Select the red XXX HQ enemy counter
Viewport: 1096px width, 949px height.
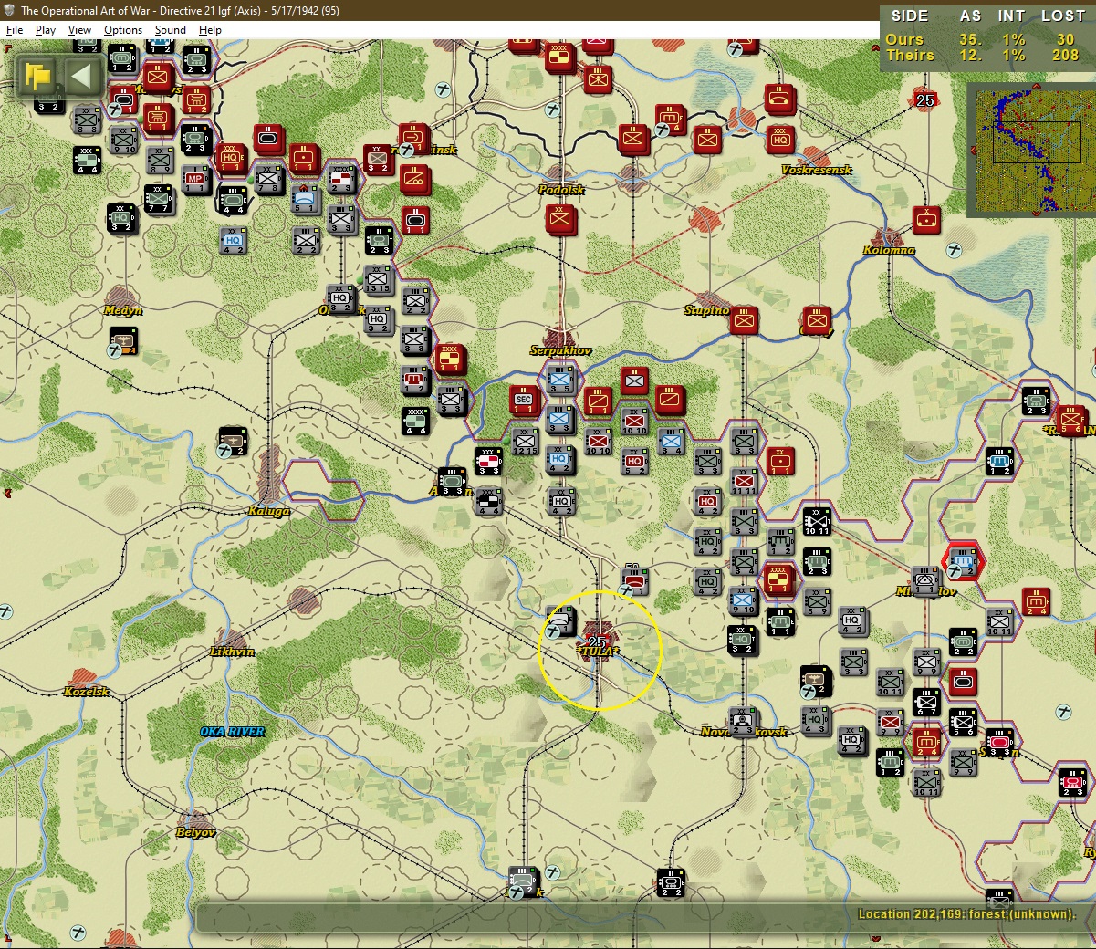[x=232, y=157]
